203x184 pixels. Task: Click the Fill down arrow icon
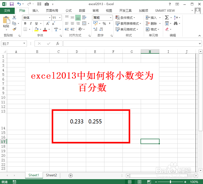167,23
